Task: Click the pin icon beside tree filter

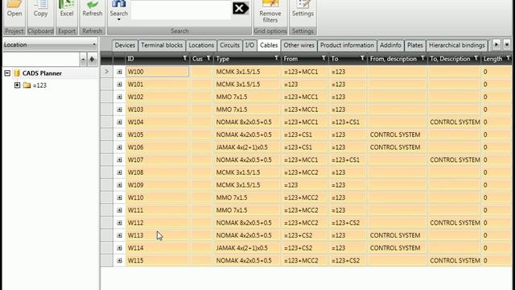Action: [x=92, y=60]
